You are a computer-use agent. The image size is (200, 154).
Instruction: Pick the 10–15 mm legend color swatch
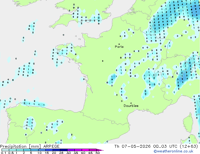42,150
